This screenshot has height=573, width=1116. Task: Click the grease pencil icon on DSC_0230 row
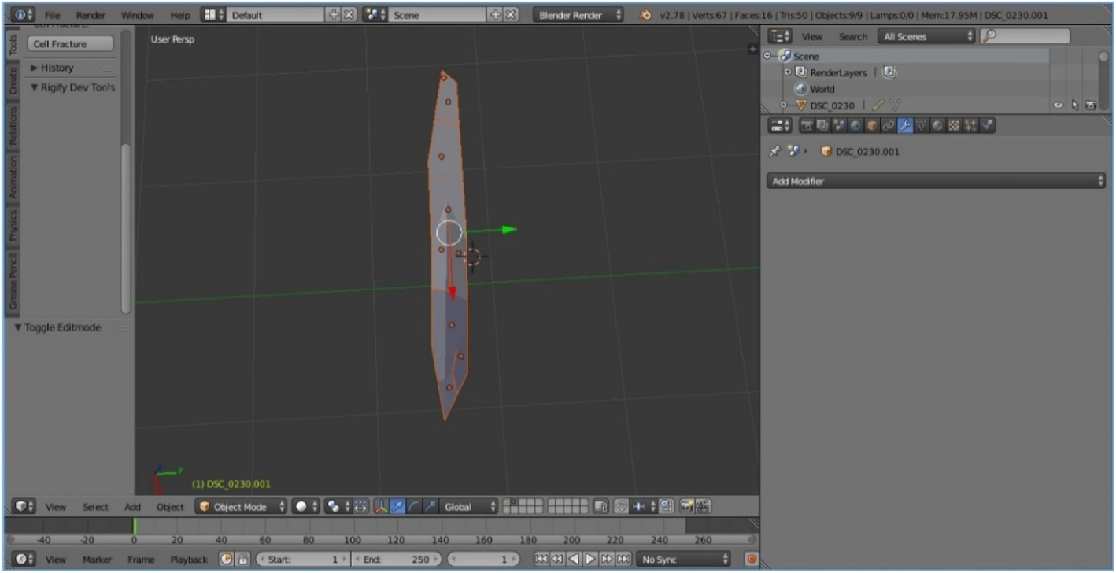pos(878,105)
